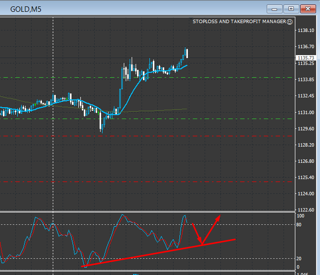
Task: Click the 1132.45 price scale label
Action: click(306, 95)
